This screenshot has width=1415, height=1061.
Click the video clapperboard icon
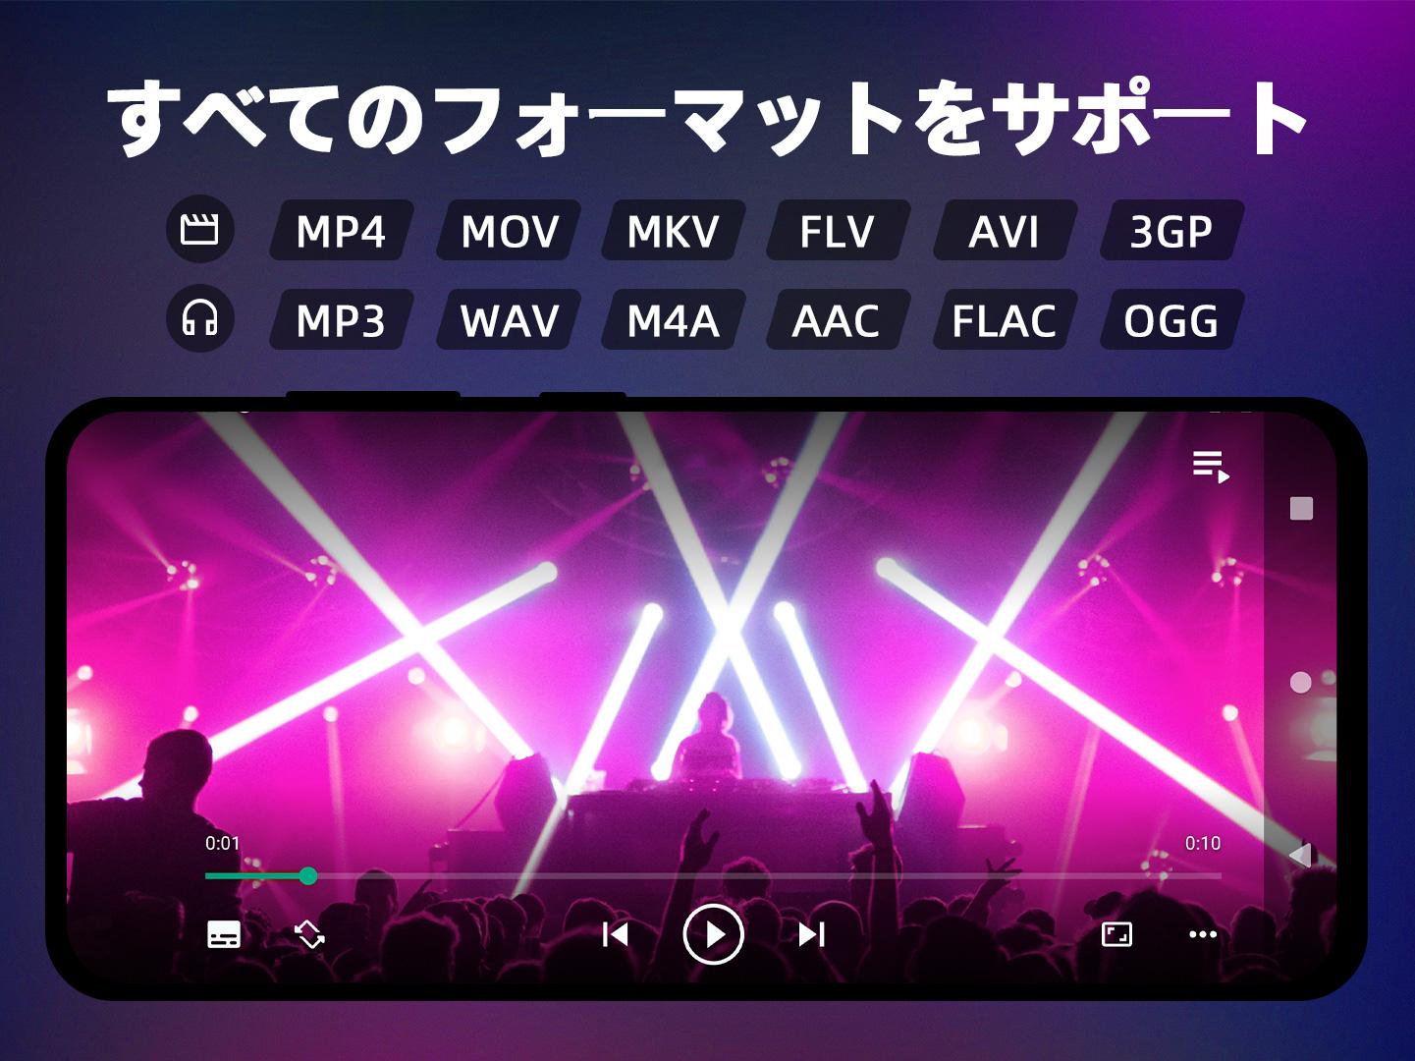click(x=200, y=230)
